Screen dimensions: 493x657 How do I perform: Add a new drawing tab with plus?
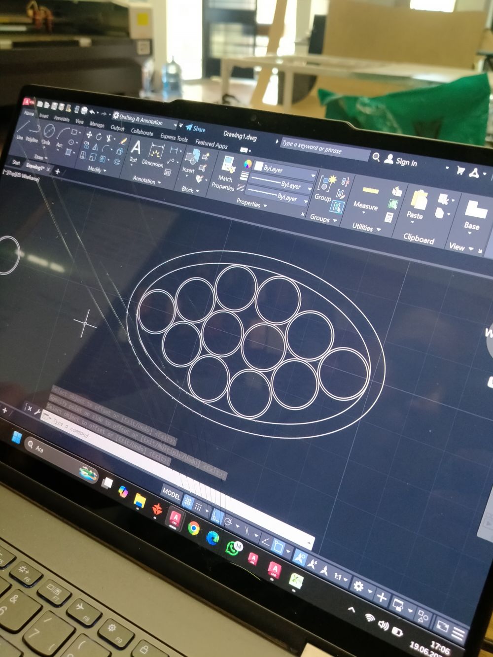click(58, 171)
